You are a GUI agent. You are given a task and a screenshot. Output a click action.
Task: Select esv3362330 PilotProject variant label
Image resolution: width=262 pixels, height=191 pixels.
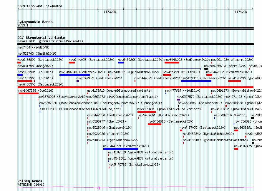click(x=80, y=109)
